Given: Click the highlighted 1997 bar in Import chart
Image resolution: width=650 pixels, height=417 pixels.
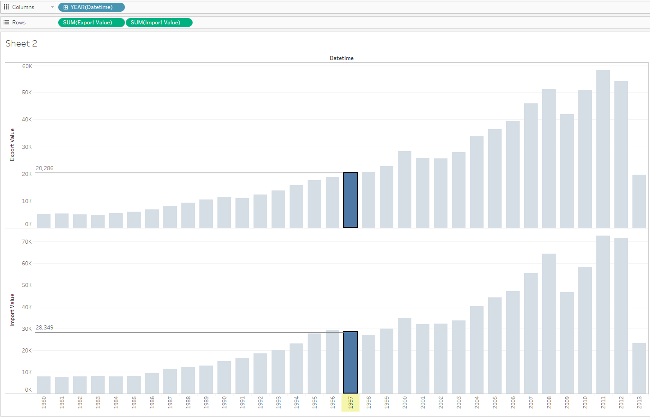Looking at the screenshot, I should (x=350, y=362).
